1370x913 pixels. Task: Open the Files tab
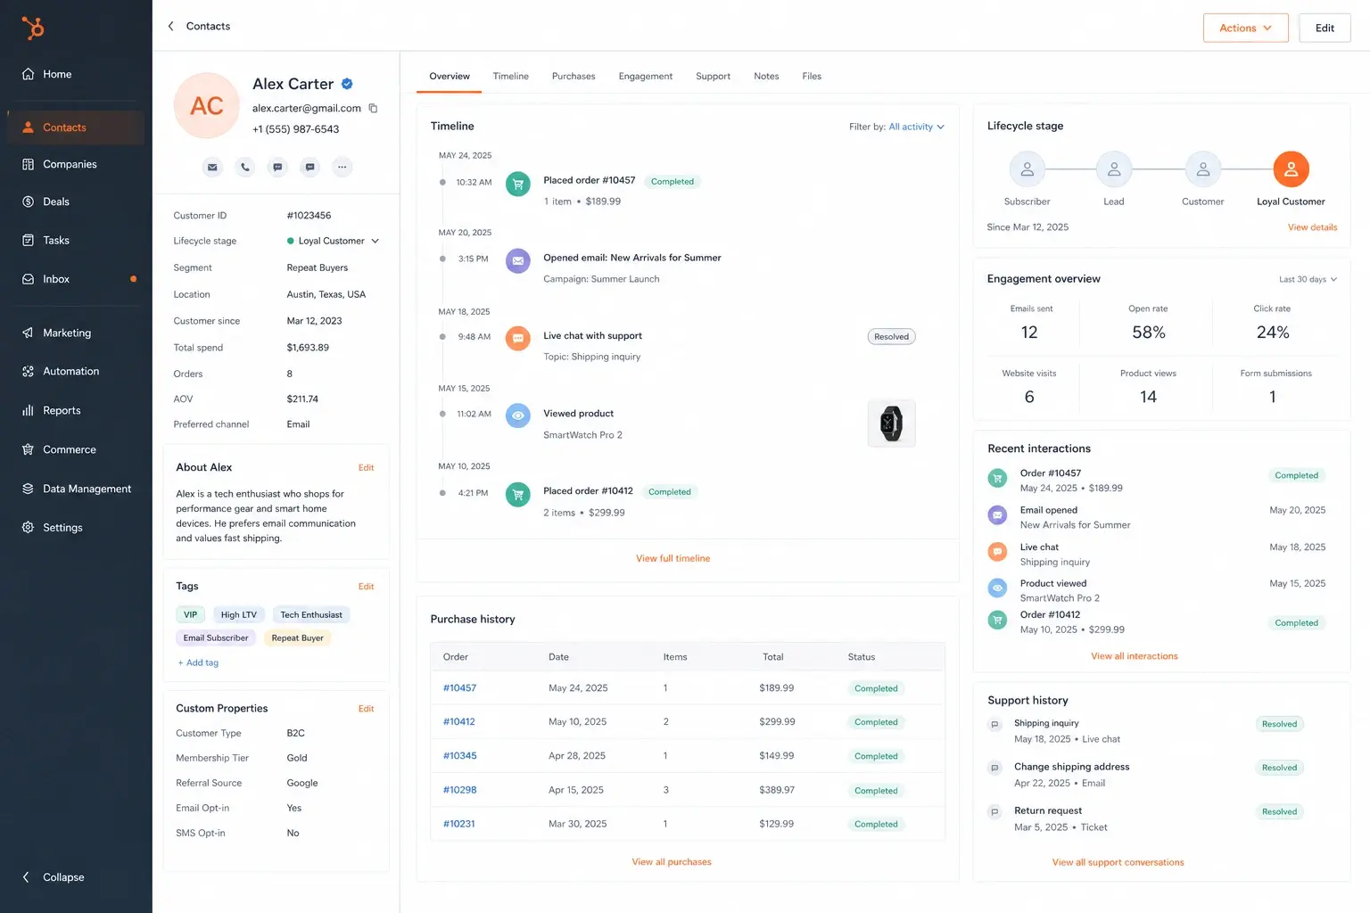click(x=812, y=76)
